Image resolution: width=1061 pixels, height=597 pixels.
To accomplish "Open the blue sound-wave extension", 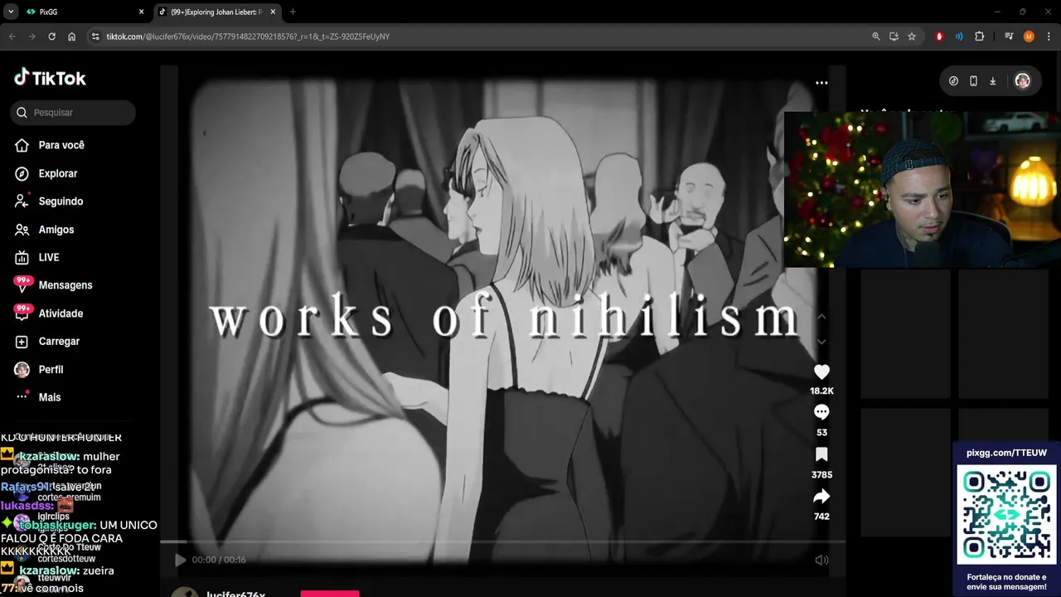I will tap(959, 36).
